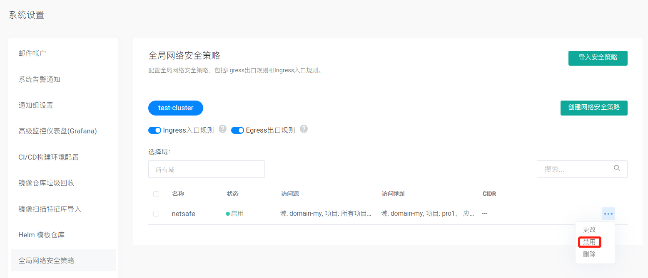This screenshot has height=278, width=648.
Task: Tick the select-all checkbox in table header
Action: 156,194
